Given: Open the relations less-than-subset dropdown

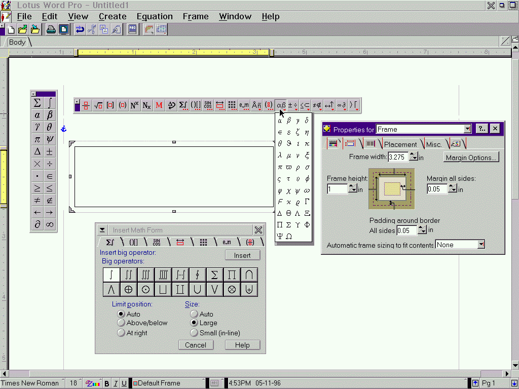Looking at the screenshot, I should click(305, 105).
